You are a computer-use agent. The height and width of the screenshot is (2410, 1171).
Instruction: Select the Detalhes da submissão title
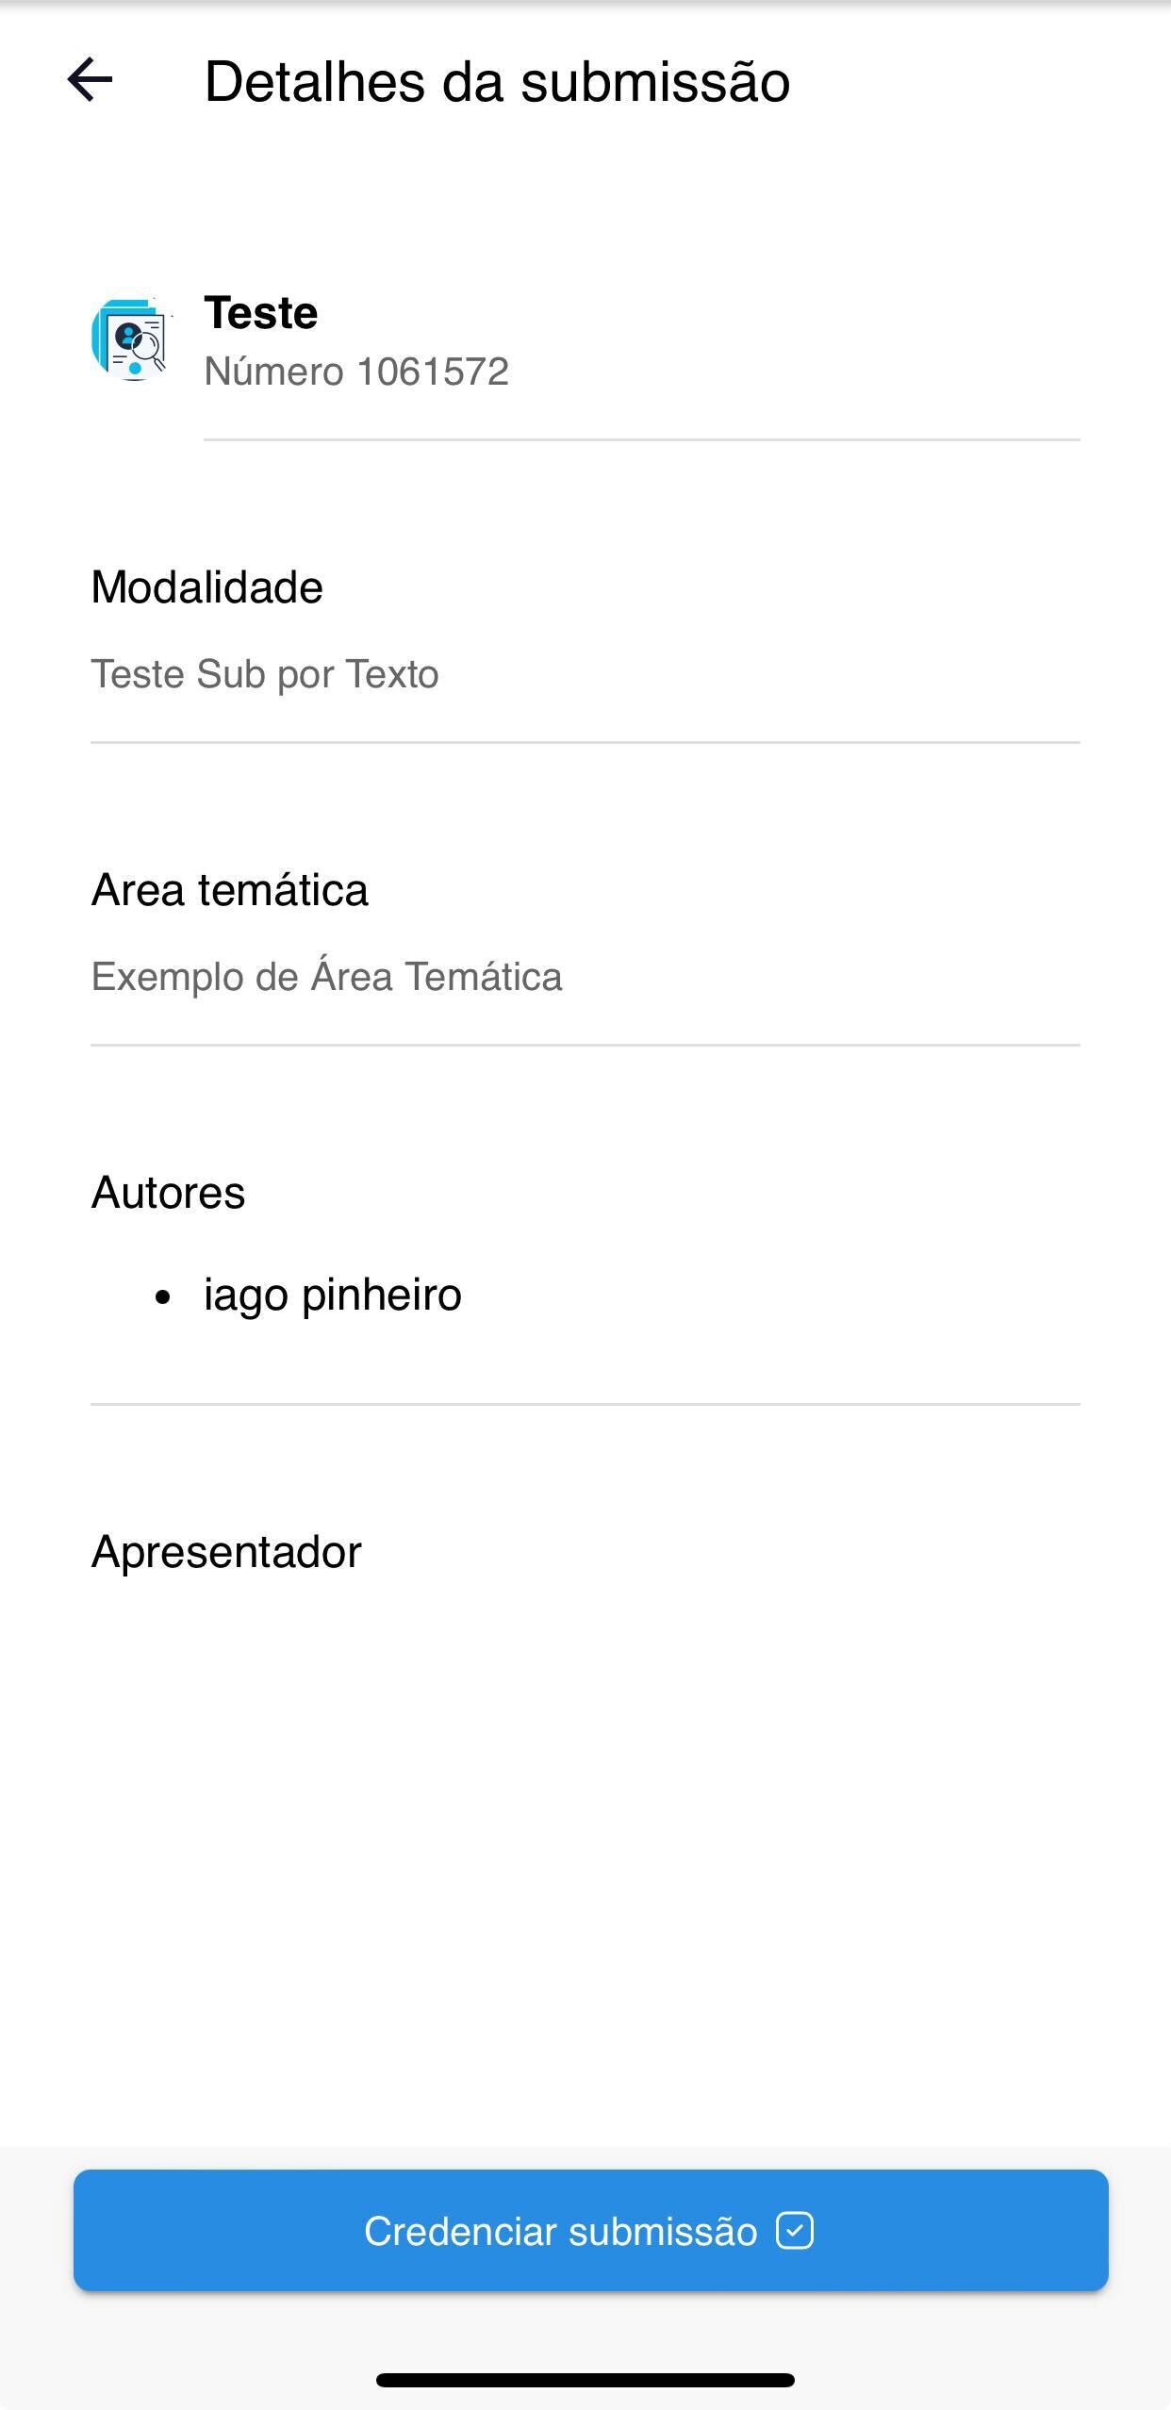tap(497, 81)
